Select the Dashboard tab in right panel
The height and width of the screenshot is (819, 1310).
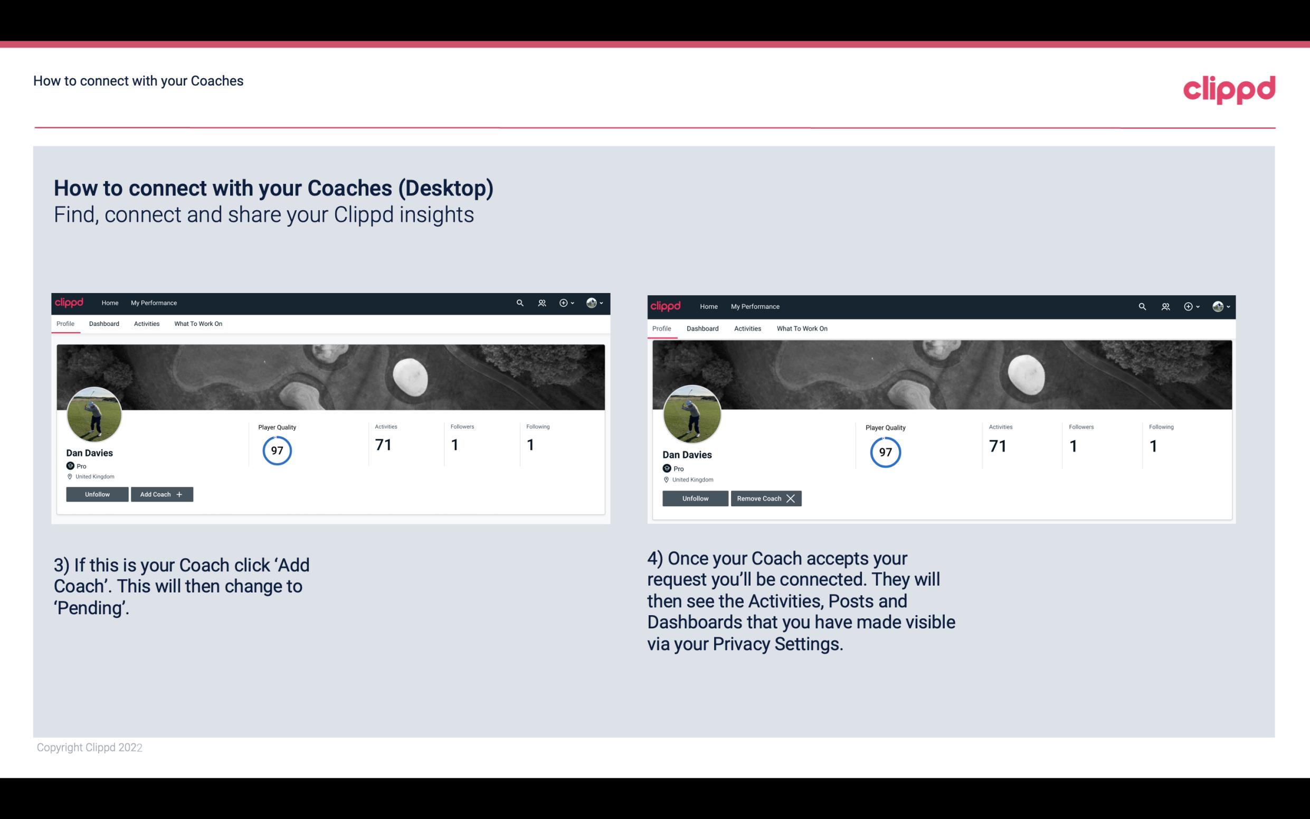(701, 327)
